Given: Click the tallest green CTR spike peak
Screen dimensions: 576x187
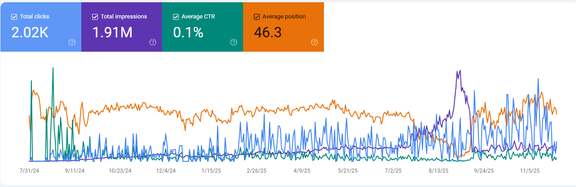Looking at the screenshot, I should [x=53, y=68].
